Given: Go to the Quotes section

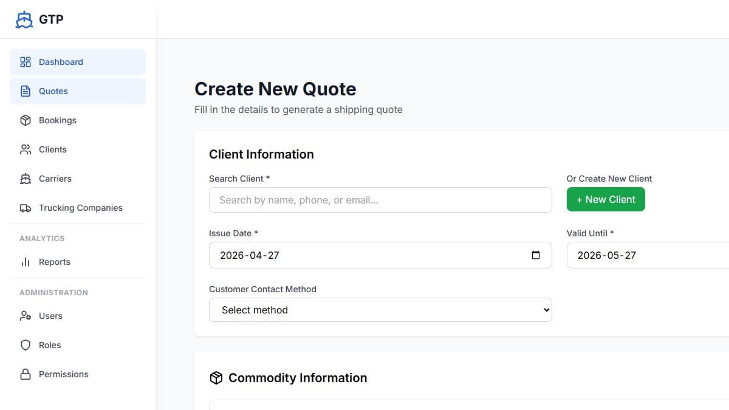Looking at the screenshot, I should (78, 91).
